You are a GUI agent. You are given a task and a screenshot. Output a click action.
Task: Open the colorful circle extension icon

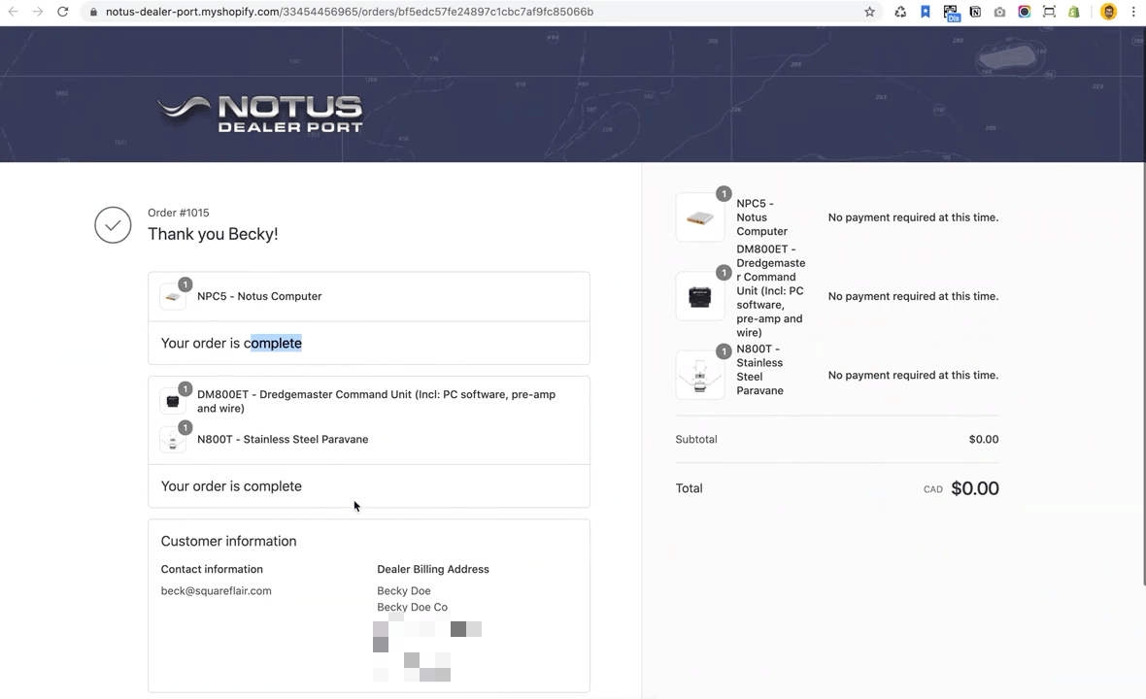coord(1025,12)
